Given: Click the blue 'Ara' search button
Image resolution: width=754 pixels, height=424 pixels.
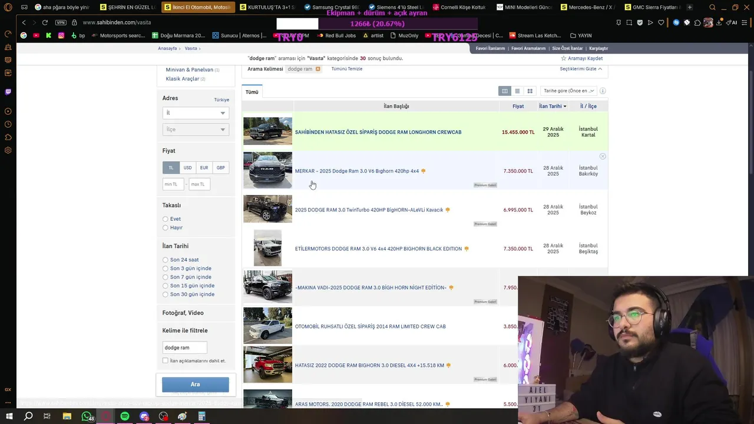Looking at the screenshot, I should tap(196, 385).
